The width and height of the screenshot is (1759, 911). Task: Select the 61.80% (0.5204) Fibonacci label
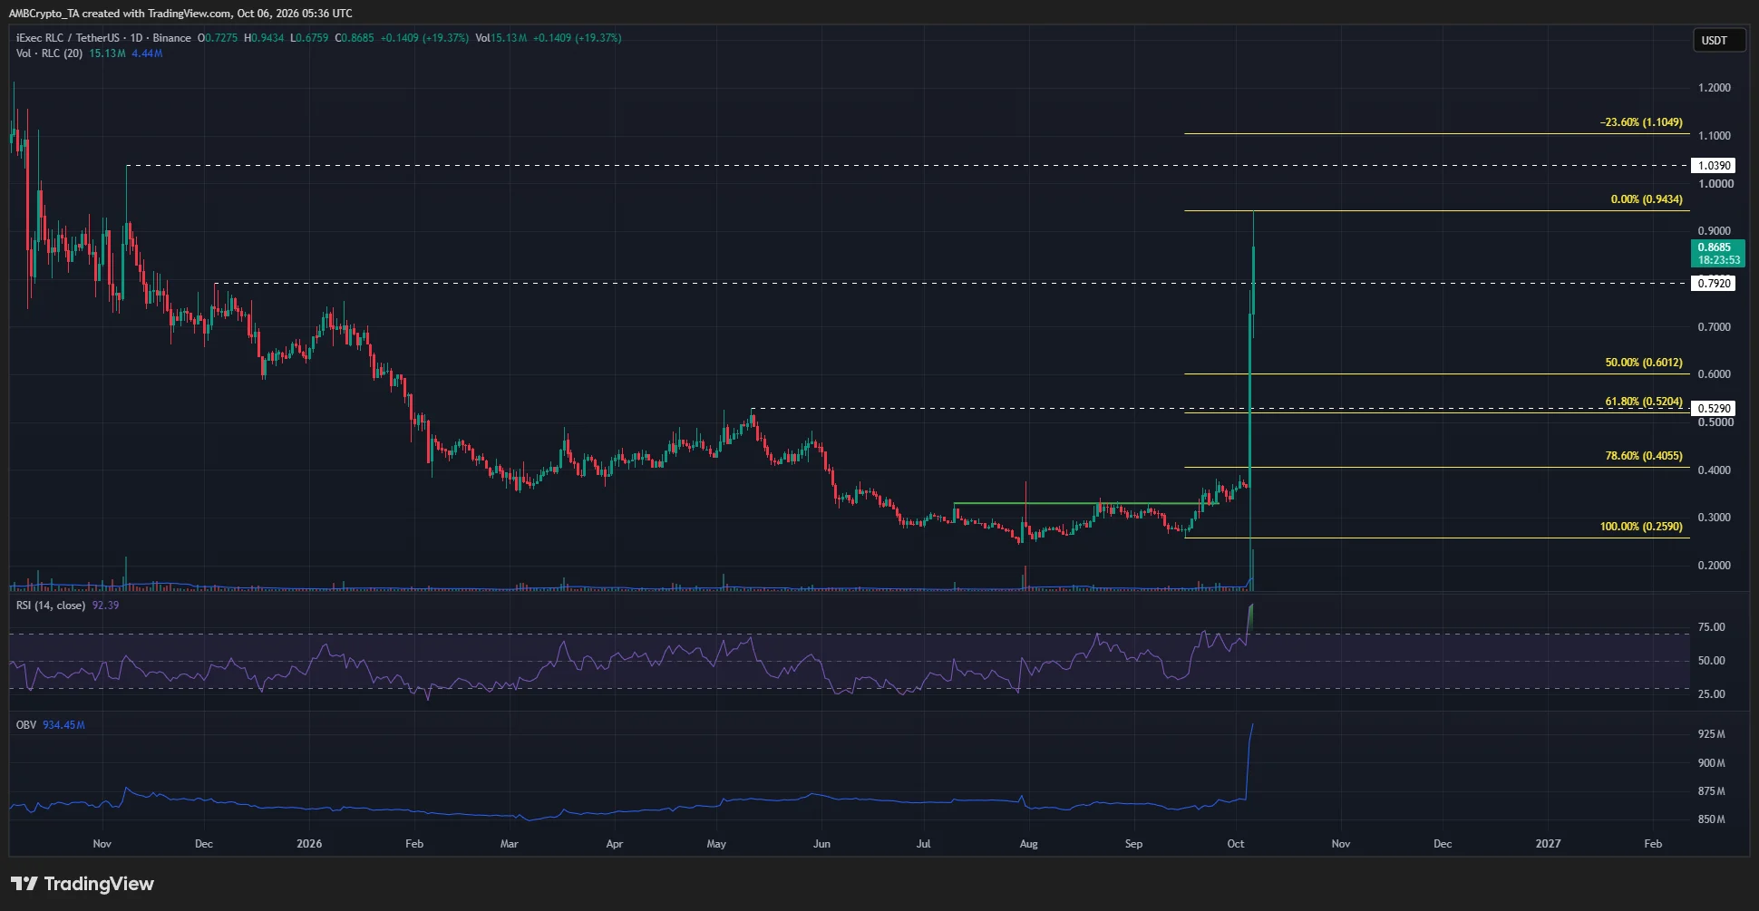pos(1643,402)
